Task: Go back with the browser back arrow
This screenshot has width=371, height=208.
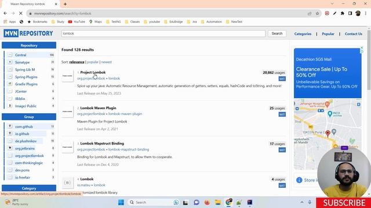Action: tap(5, 13)
